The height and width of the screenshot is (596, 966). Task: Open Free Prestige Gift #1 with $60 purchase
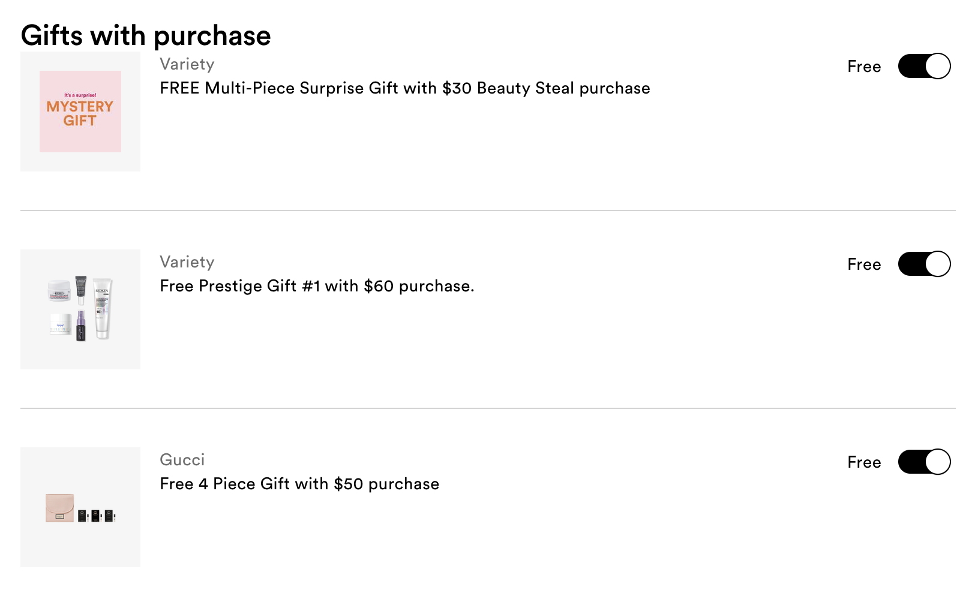tap(317, 286)
